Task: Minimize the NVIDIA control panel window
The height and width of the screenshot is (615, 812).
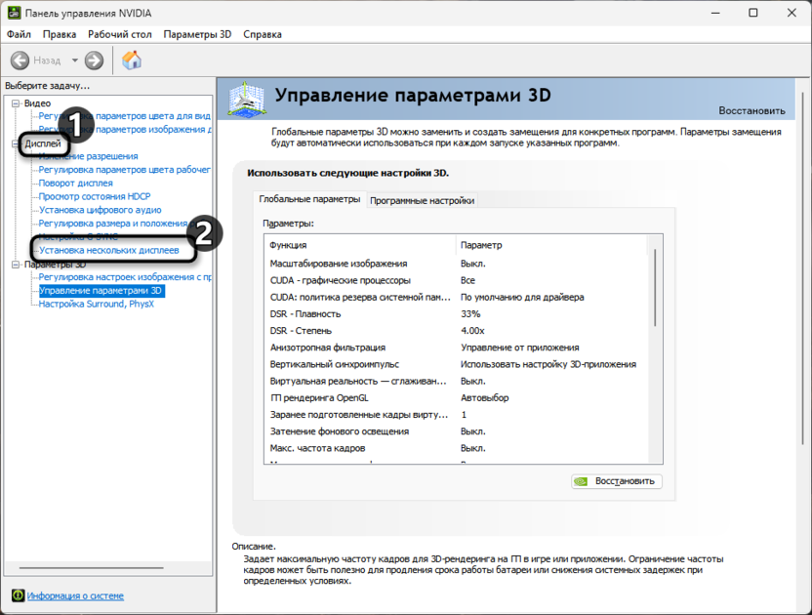Action: tap(715, 13)
